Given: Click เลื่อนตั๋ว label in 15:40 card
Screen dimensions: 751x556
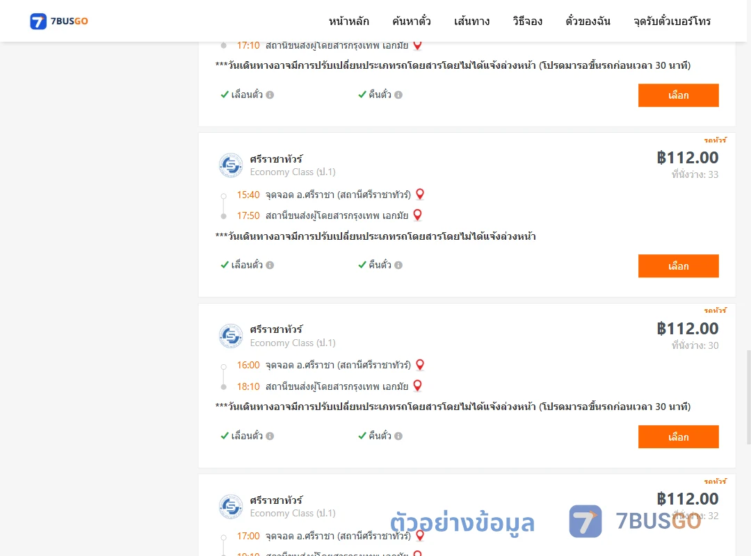Looking at the screenshot, I should (x=247, y=265).
